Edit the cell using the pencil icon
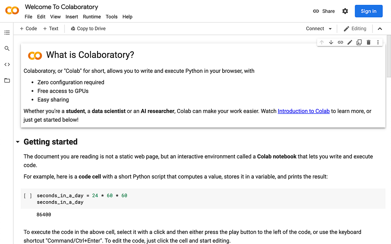The height and width of the screenshot is (244, 391). pos(350,42)
